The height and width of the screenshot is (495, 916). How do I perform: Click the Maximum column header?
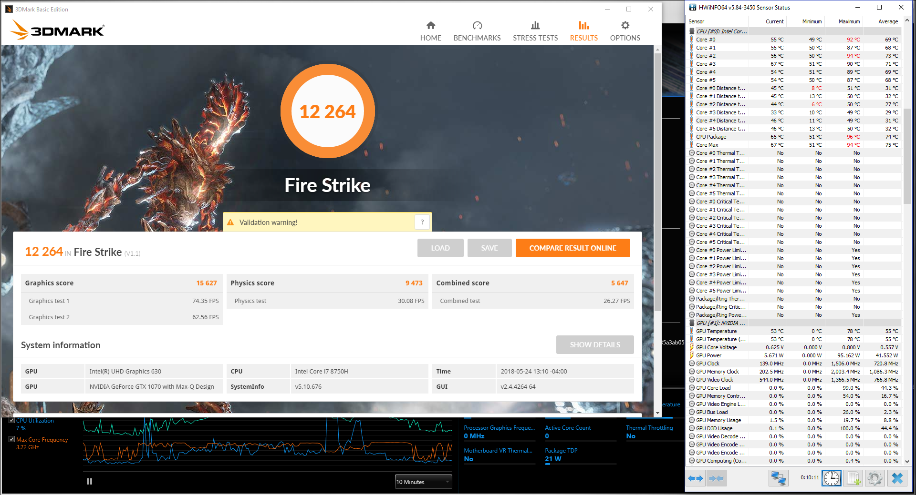coord(843,21)
